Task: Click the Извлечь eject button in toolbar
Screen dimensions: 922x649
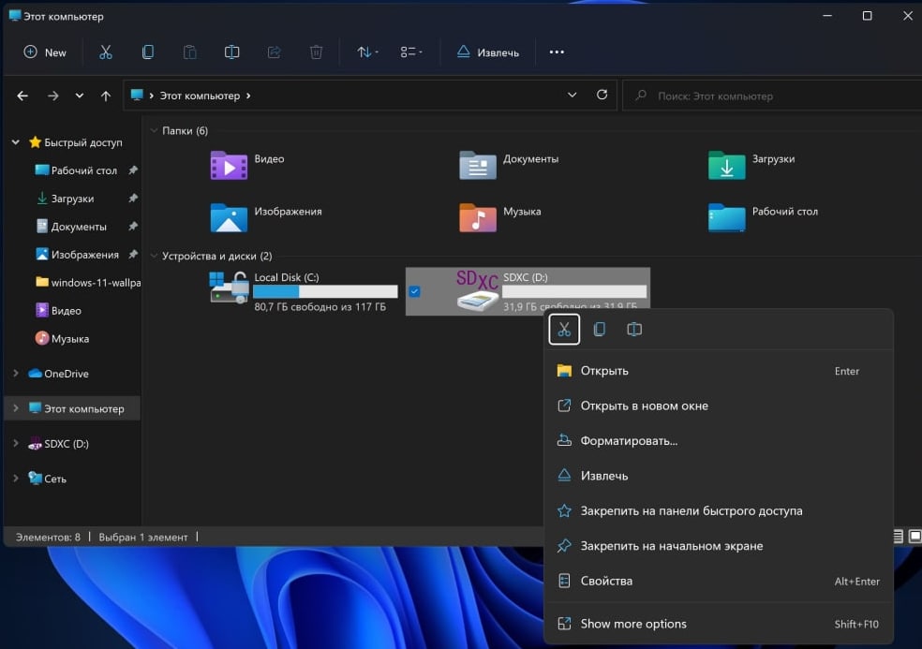Action: coord(488,52)
